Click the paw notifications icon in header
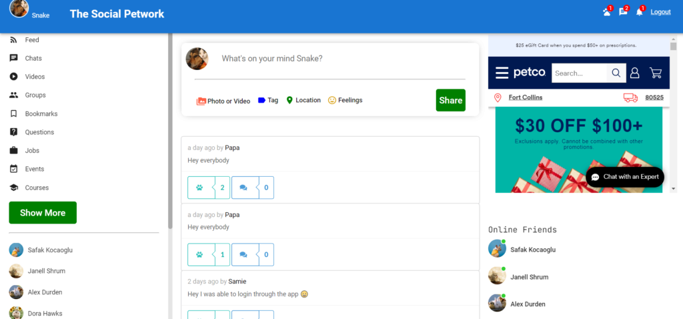683x319 pixels. click(606, 13)
